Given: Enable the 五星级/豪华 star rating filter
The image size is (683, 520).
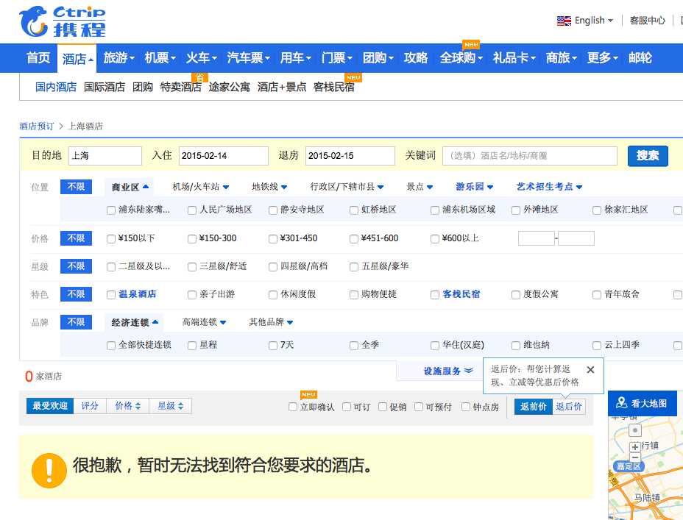Looking at the screenshot, I should click(354, 266).
